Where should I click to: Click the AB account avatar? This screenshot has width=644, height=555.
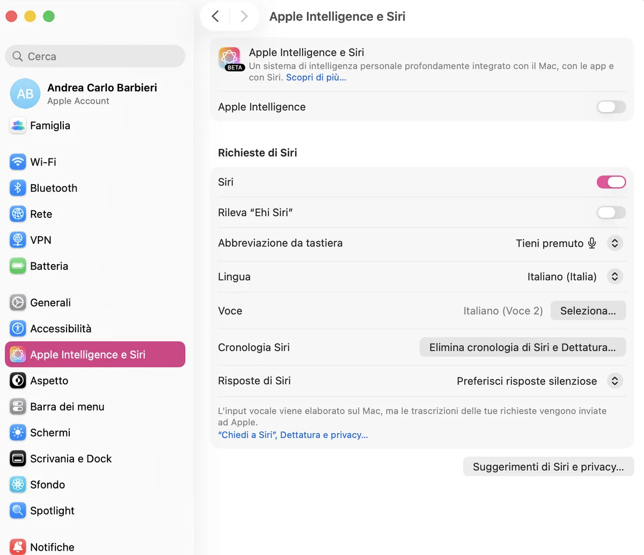(x=25, y=94)
